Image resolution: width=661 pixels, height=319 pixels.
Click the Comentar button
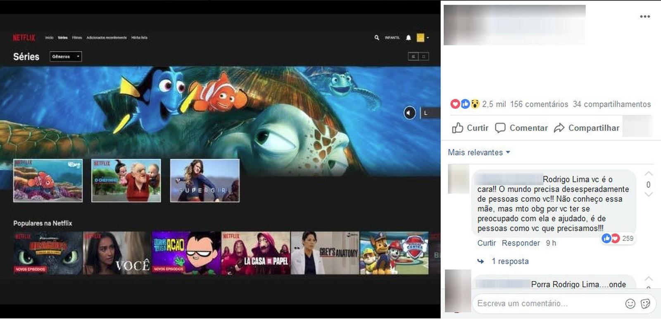(521, 128)
